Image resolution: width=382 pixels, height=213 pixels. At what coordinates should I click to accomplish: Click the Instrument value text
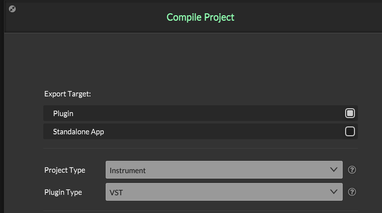(128, 171)
